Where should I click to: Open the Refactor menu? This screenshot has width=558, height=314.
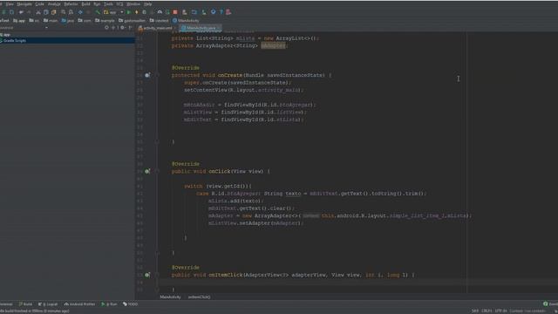tap(71, 3)
